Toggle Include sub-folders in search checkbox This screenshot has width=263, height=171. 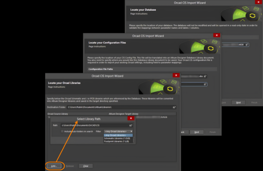point(62,131)
